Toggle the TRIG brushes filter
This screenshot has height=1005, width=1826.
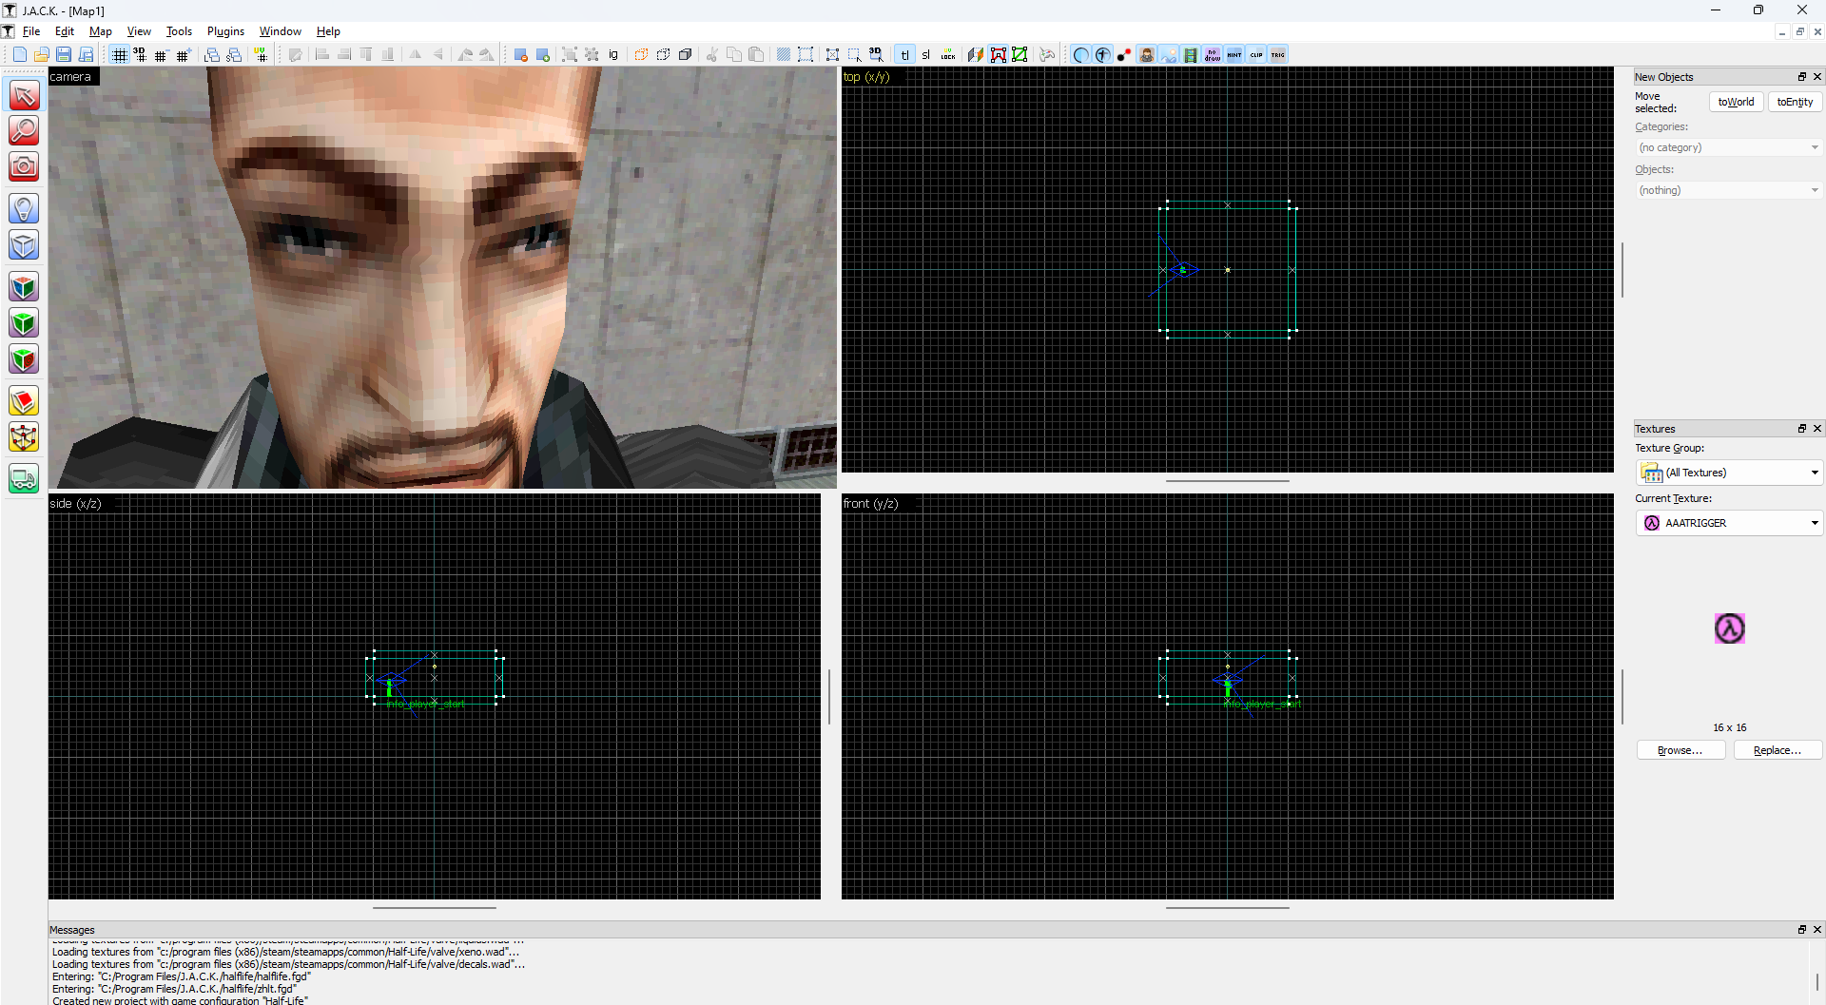click(x=1278, y=55)
